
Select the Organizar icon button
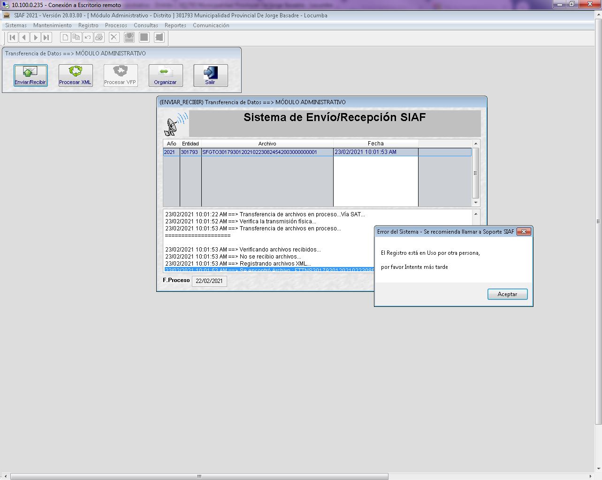click(x=165, y=76)
